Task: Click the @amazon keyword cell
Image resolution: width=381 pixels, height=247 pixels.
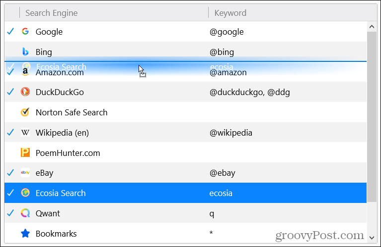Action: point(228,72)
